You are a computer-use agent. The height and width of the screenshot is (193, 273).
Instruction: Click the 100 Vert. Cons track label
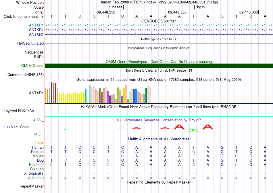click(16, 127)
